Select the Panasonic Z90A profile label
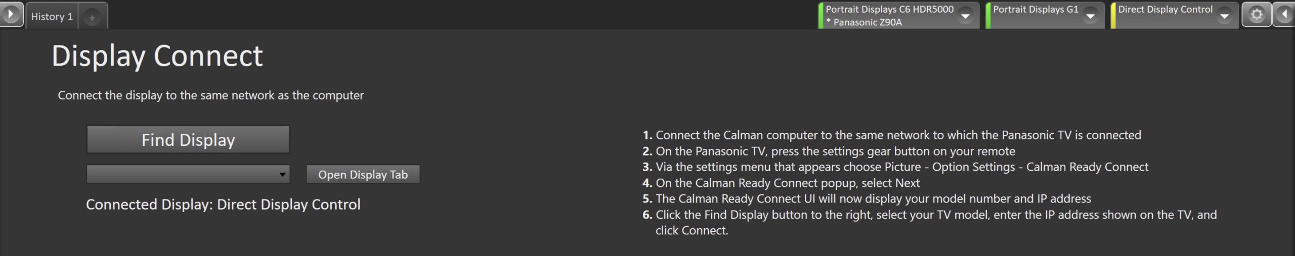This screenshot has width=1295, height=256. coord(867,22)
